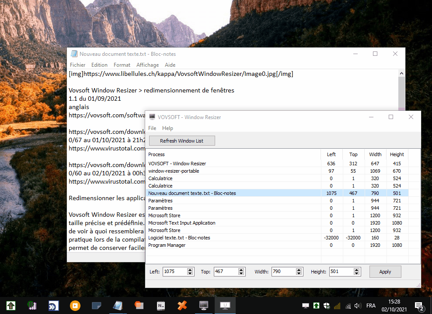The height and width of the screenshot is (314, 432).
Task: Maximize the Window Resizer window
Action: 391,117
